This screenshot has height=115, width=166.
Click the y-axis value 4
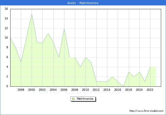pos(7,67)
